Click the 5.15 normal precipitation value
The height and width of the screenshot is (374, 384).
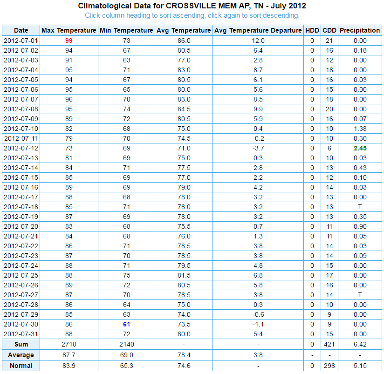click(x=360, y=366)
